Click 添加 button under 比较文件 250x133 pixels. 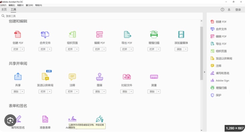pyautogui.click(x=125, y=91)
